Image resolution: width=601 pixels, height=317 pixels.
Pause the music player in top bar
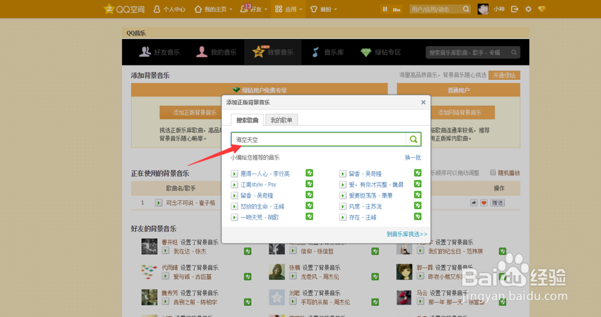[x=385, y=9]
